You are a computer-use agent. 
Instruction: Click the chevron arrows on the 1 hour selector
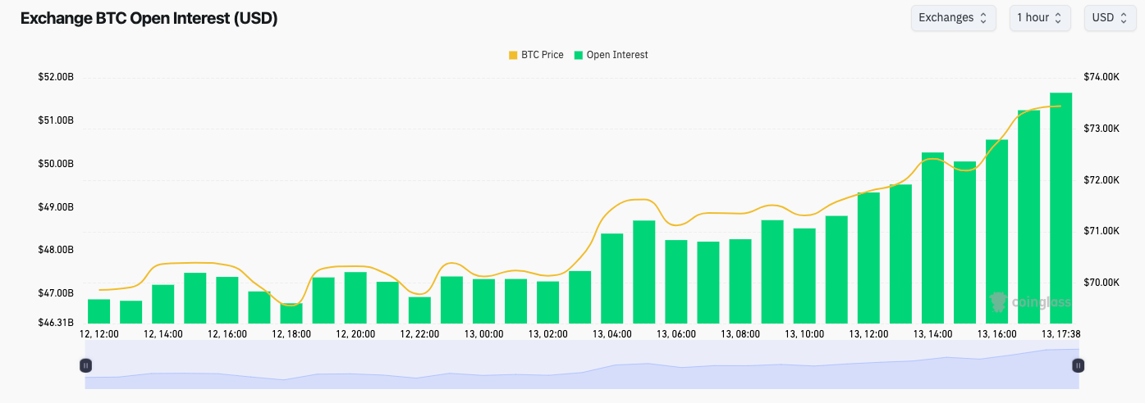1058,18
